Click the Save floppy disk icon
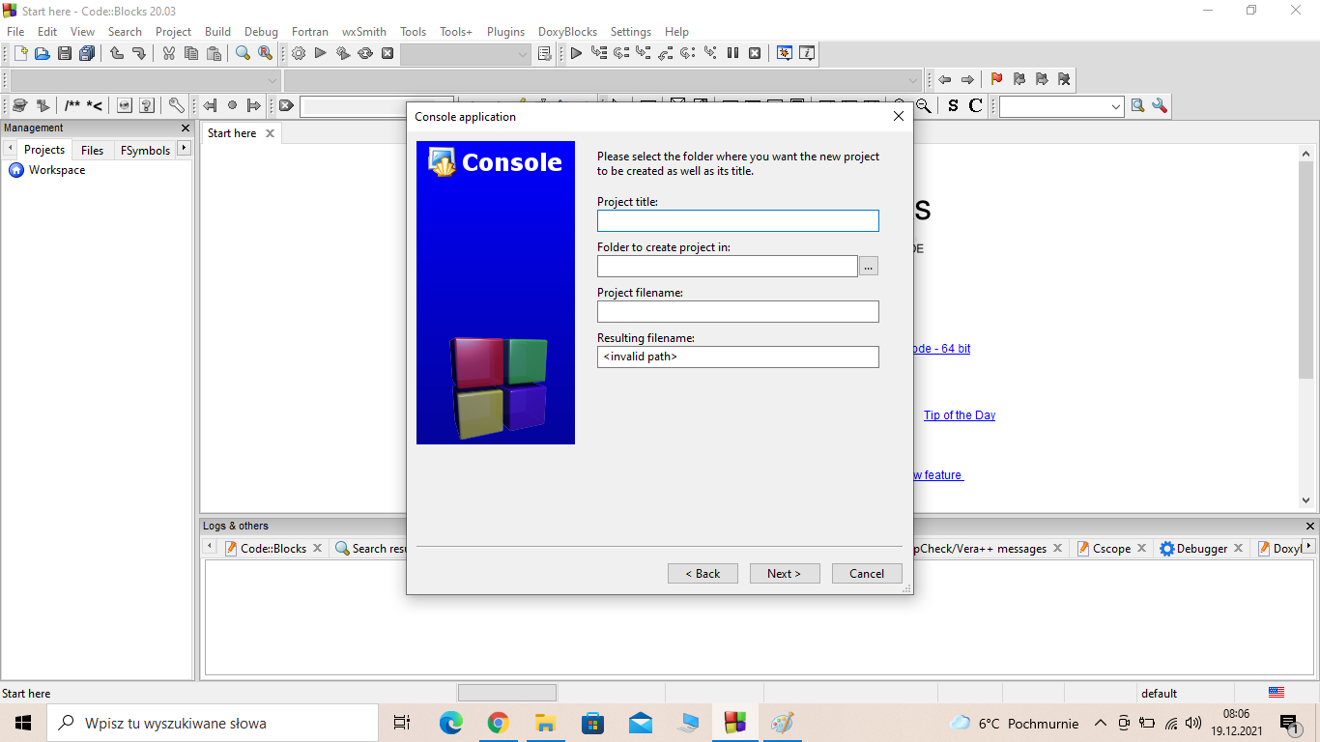The image size is (1320, 742). tap(65, 54)
